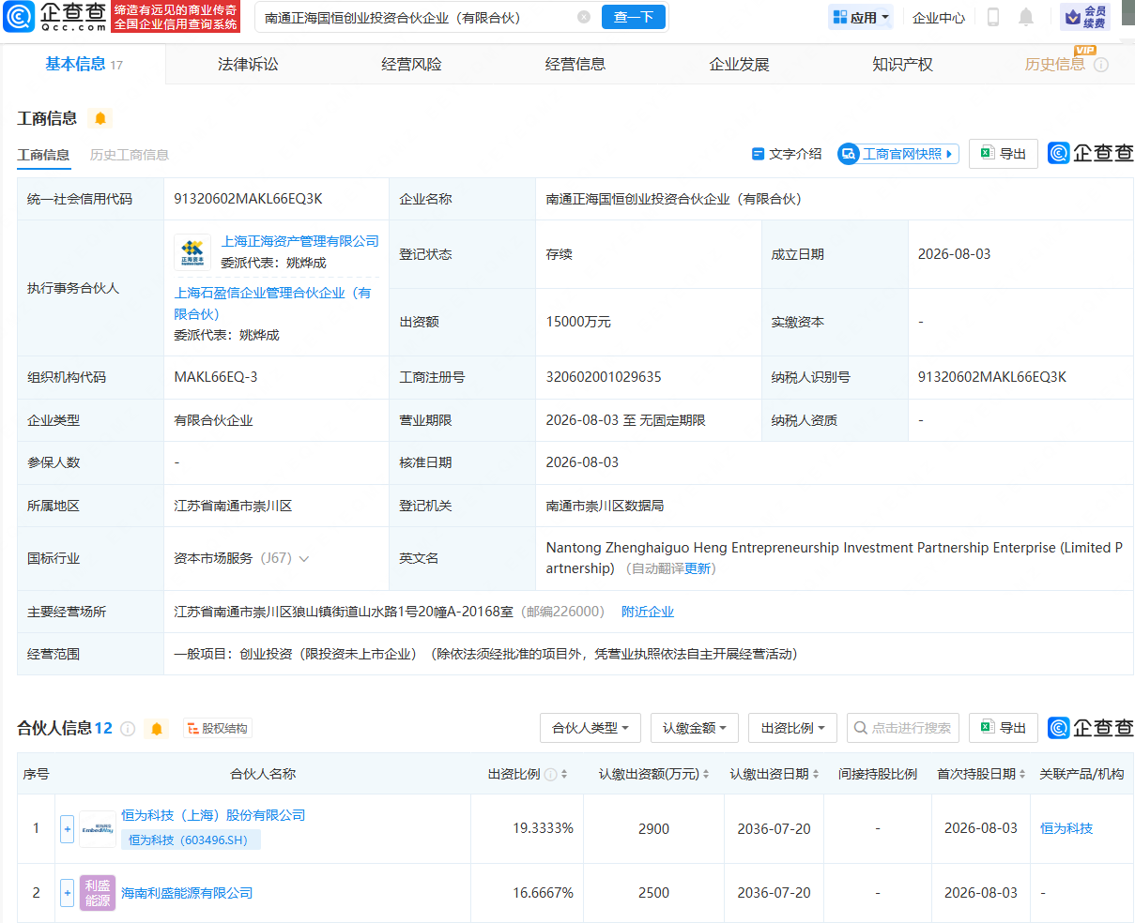Click 15000万元 capital value
Image resolution: width=1135 pixels, height=923 pixels.
tap(578, 322)
